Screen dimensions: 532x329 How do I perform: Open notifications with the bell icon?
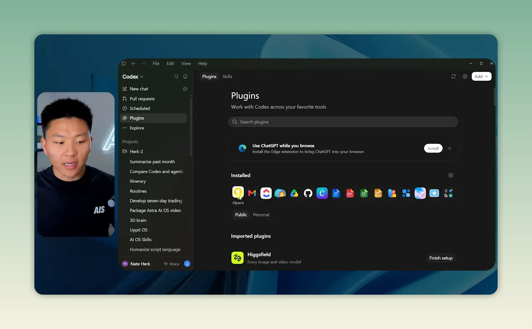[185, 77]
